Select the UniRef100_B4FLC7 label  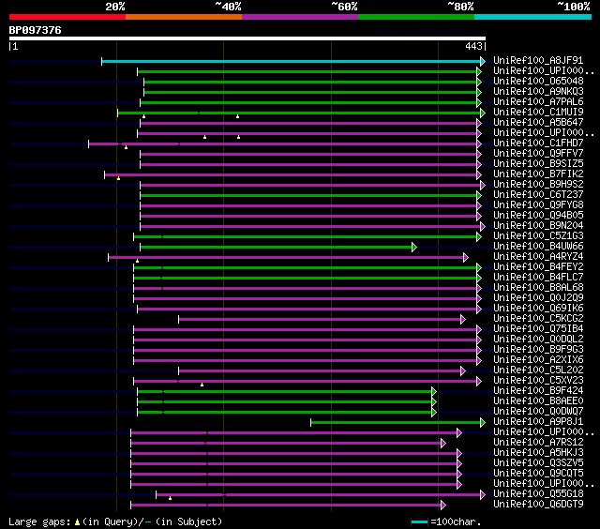(x=538, y=278)
